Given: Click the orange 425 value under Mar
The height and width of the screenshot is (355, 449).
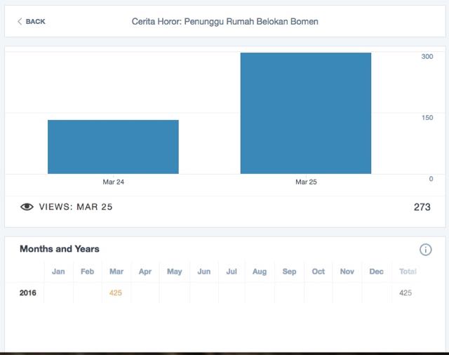Looking at the screenshot, I should point(116,293).
